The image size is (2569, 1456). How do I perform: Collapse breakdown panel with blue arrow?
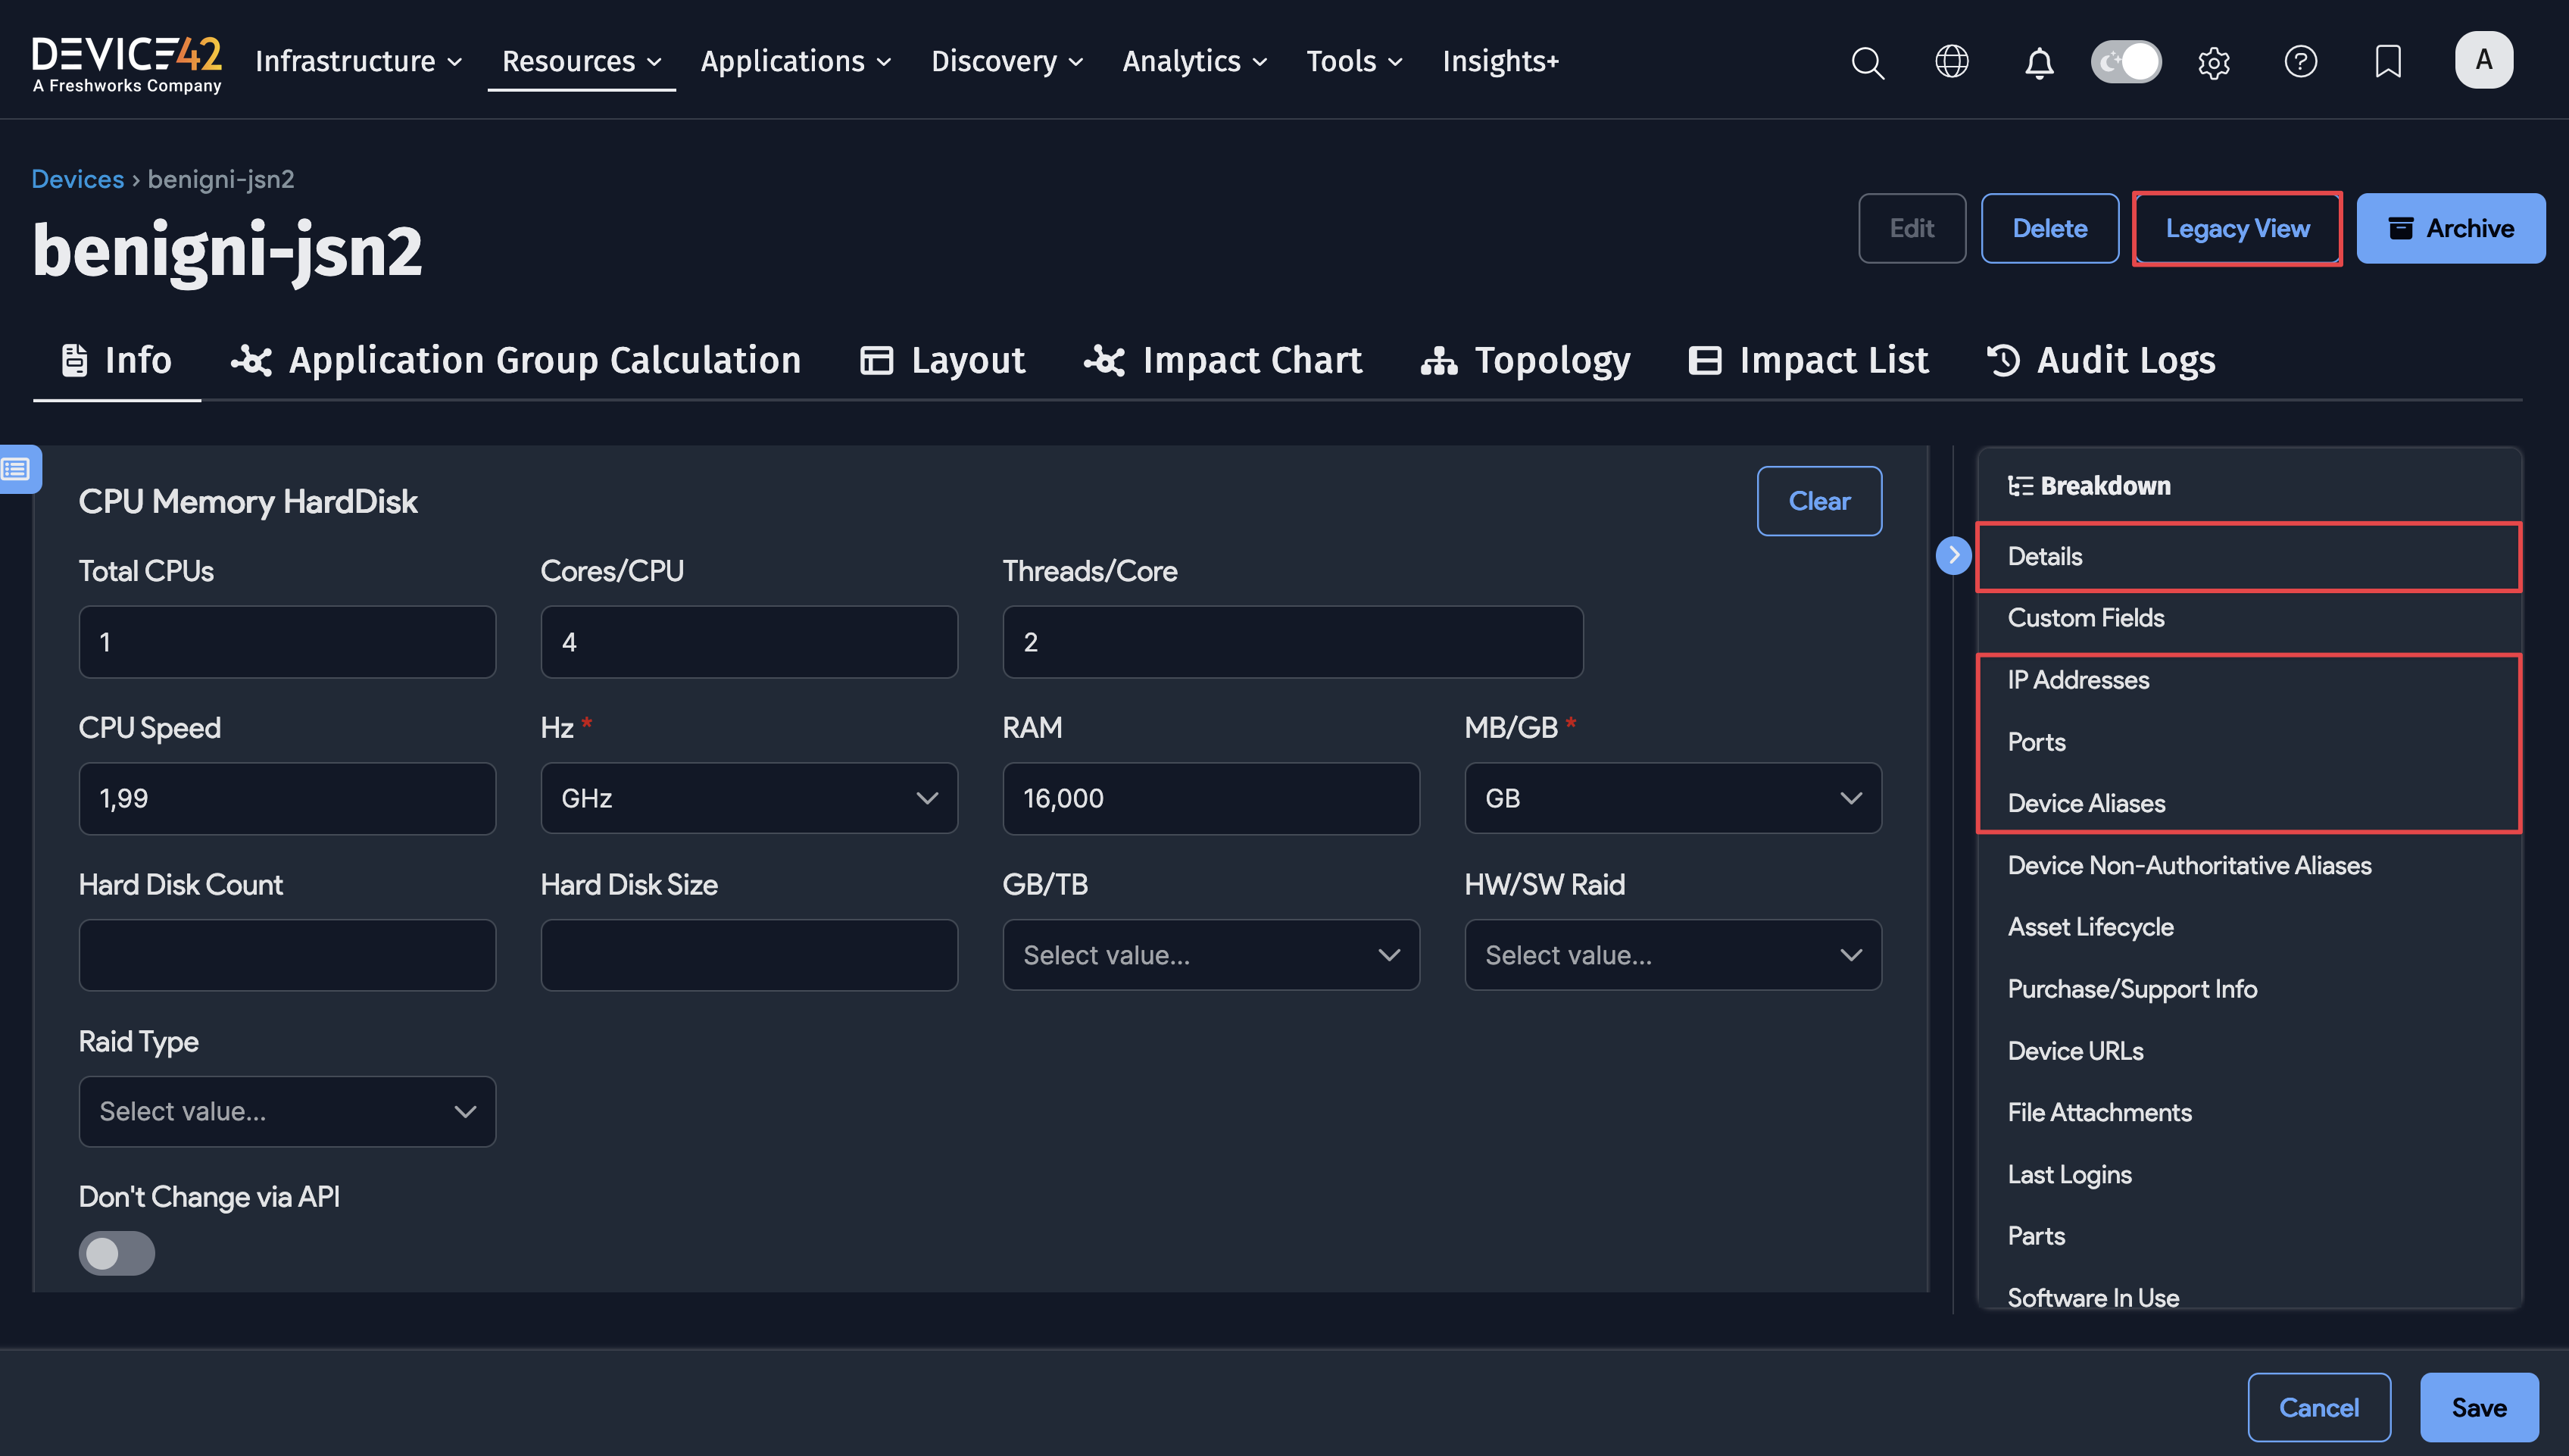[x=1953, y=555]
